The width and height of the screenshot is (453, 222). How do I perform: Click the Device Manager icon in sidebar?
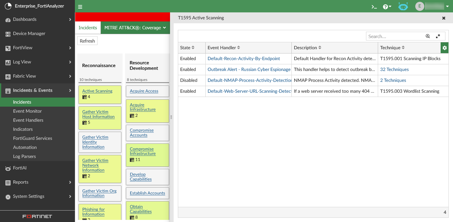[x=8, y=34]
